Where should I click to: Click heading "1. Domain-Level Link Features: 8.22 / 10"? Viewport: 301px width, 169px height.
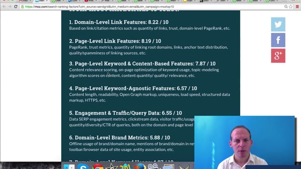click(119, 22)
